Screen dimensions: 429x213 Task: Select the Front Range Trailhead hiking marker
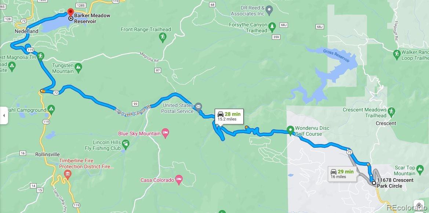[163, 37]
